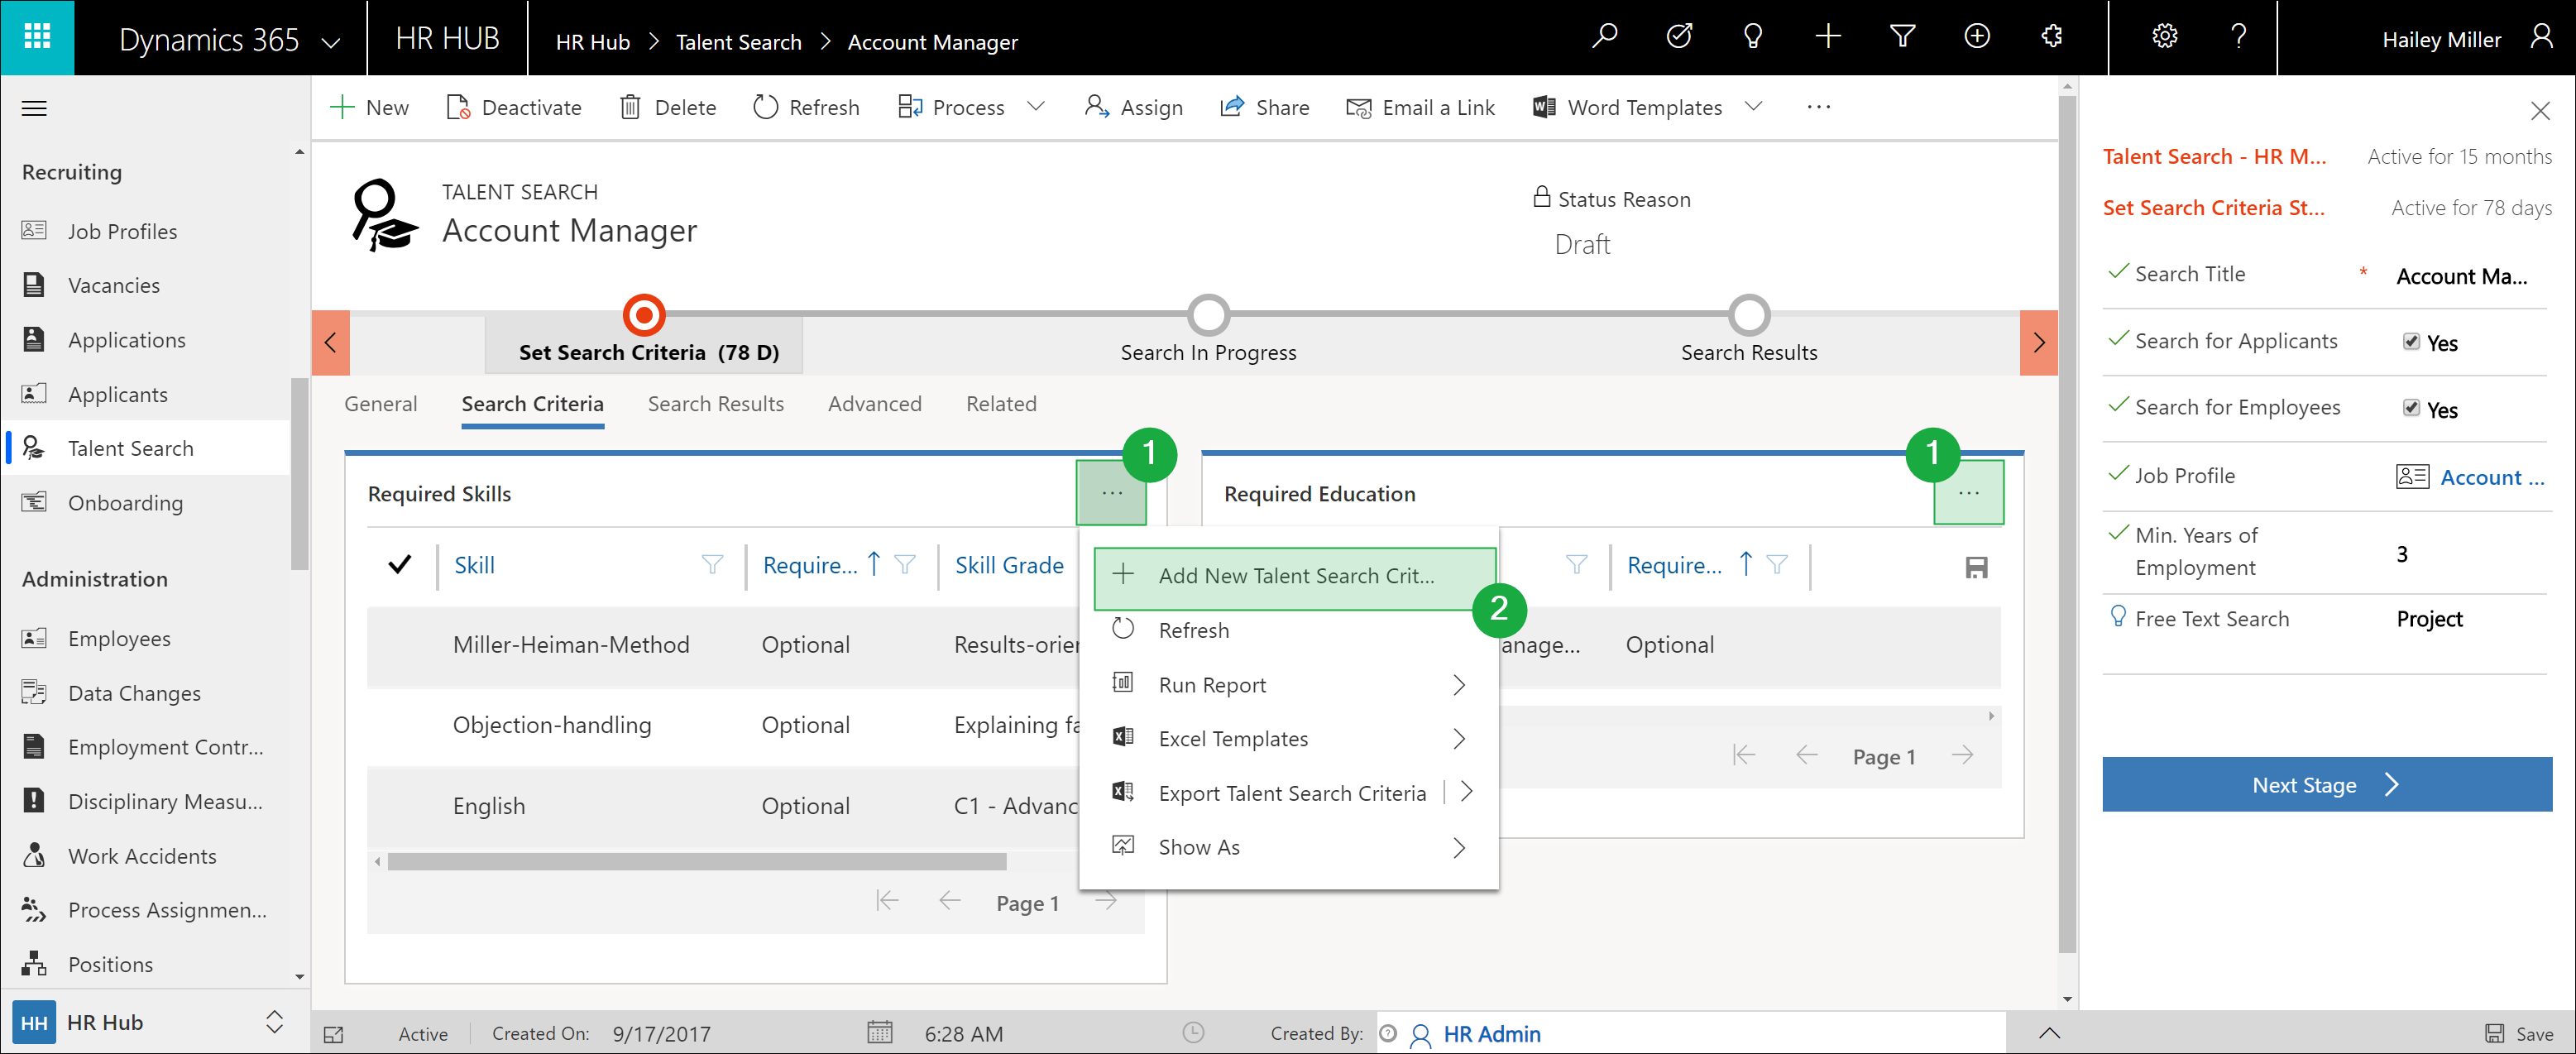Expand the Dynamics 365 dropdown chevron
The height and width of the screenshot is (1054, 2576).
(x=330, y=42)
